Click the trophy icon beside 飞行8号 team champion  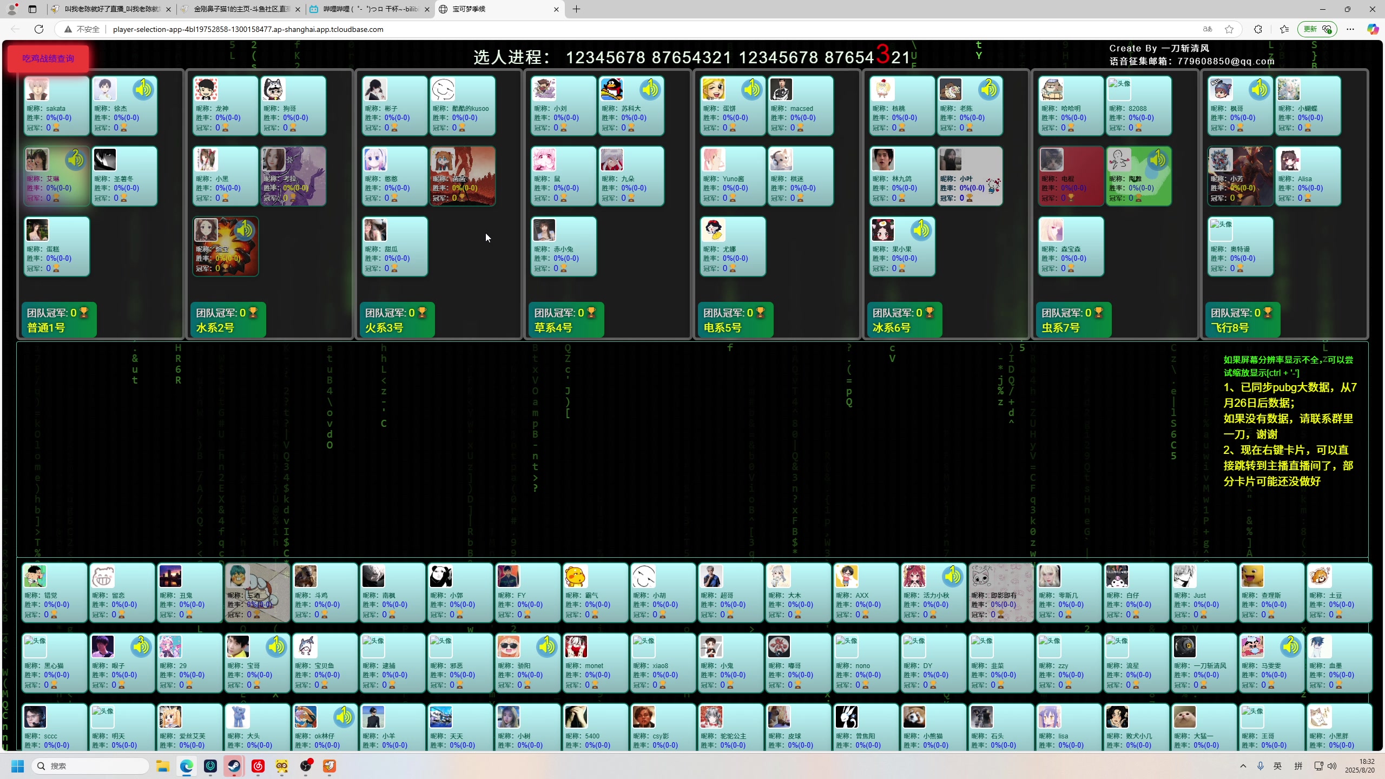point(1268,313)
